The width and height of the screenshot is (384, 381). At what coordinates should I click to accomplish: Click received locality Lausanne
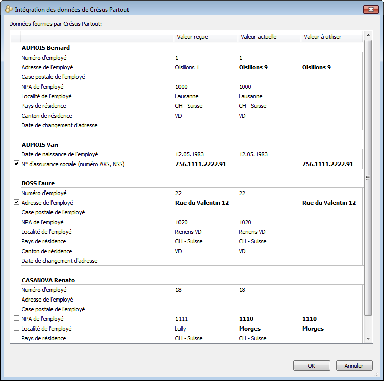click(x=187, y=96)
